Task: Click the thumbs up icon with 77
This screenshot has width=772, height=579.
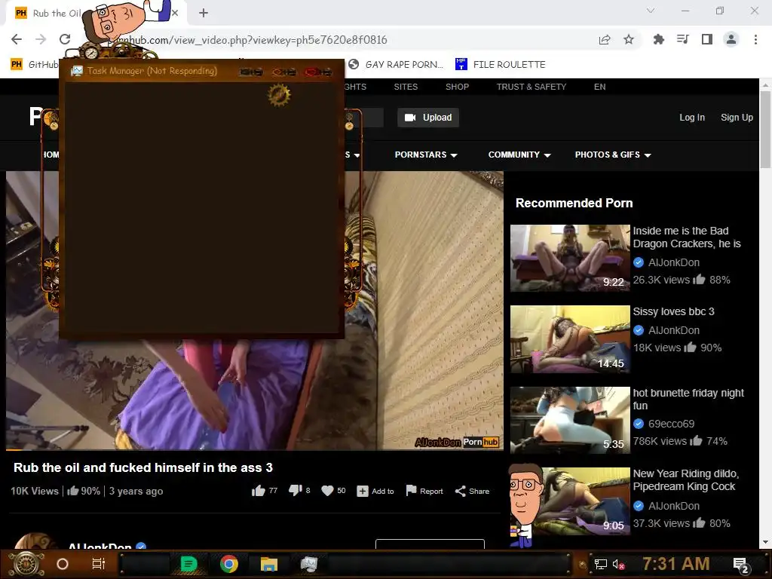Action: [259, 491]
